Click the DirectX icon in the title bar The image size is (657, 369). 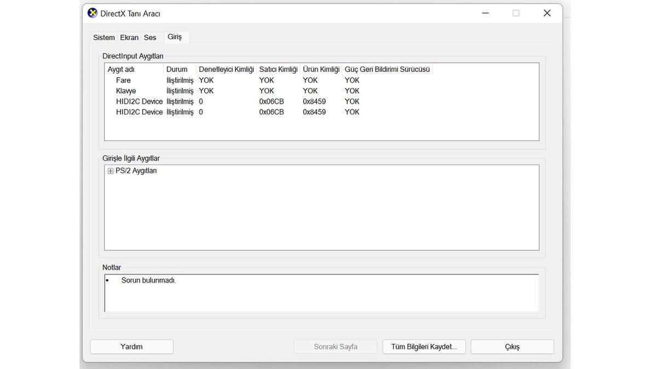point(93,13)
